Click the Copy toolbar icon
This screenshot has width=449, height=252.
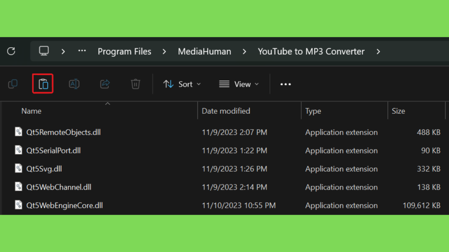(13, 84)
